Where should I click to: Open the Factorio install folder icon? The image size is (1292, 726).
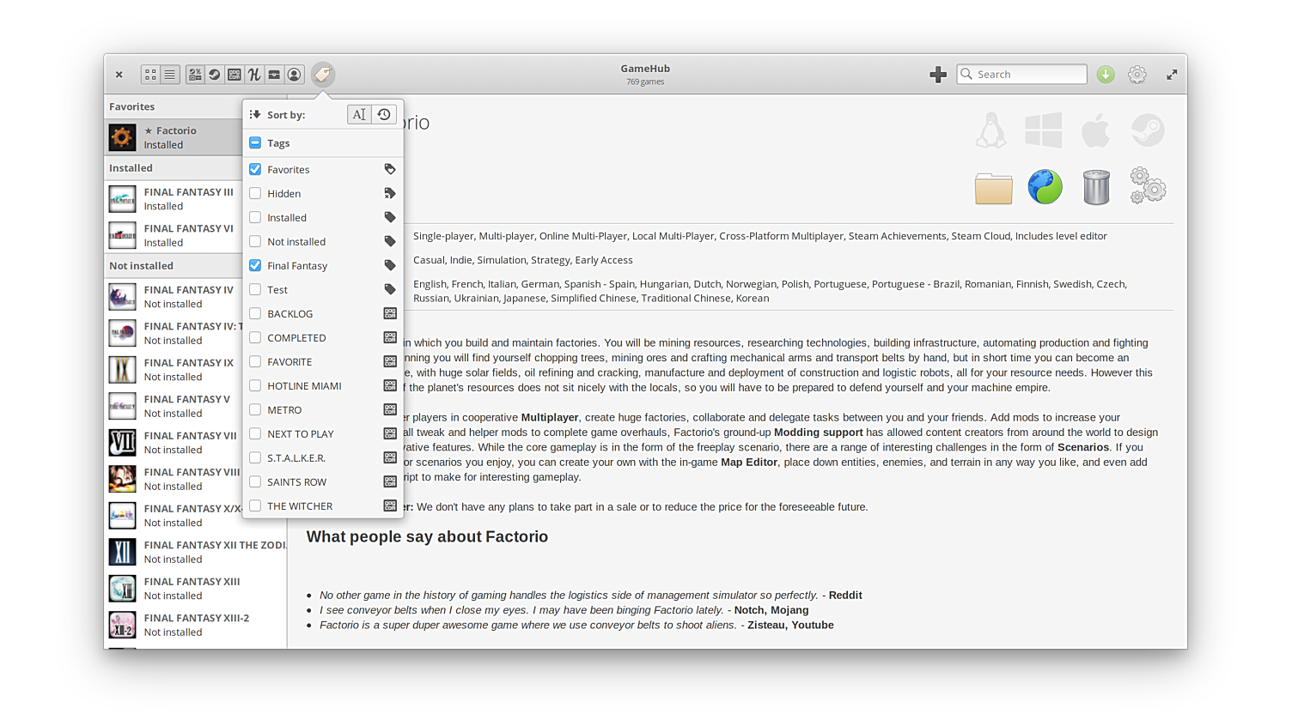pyautogui.click(x=993, y=188)
